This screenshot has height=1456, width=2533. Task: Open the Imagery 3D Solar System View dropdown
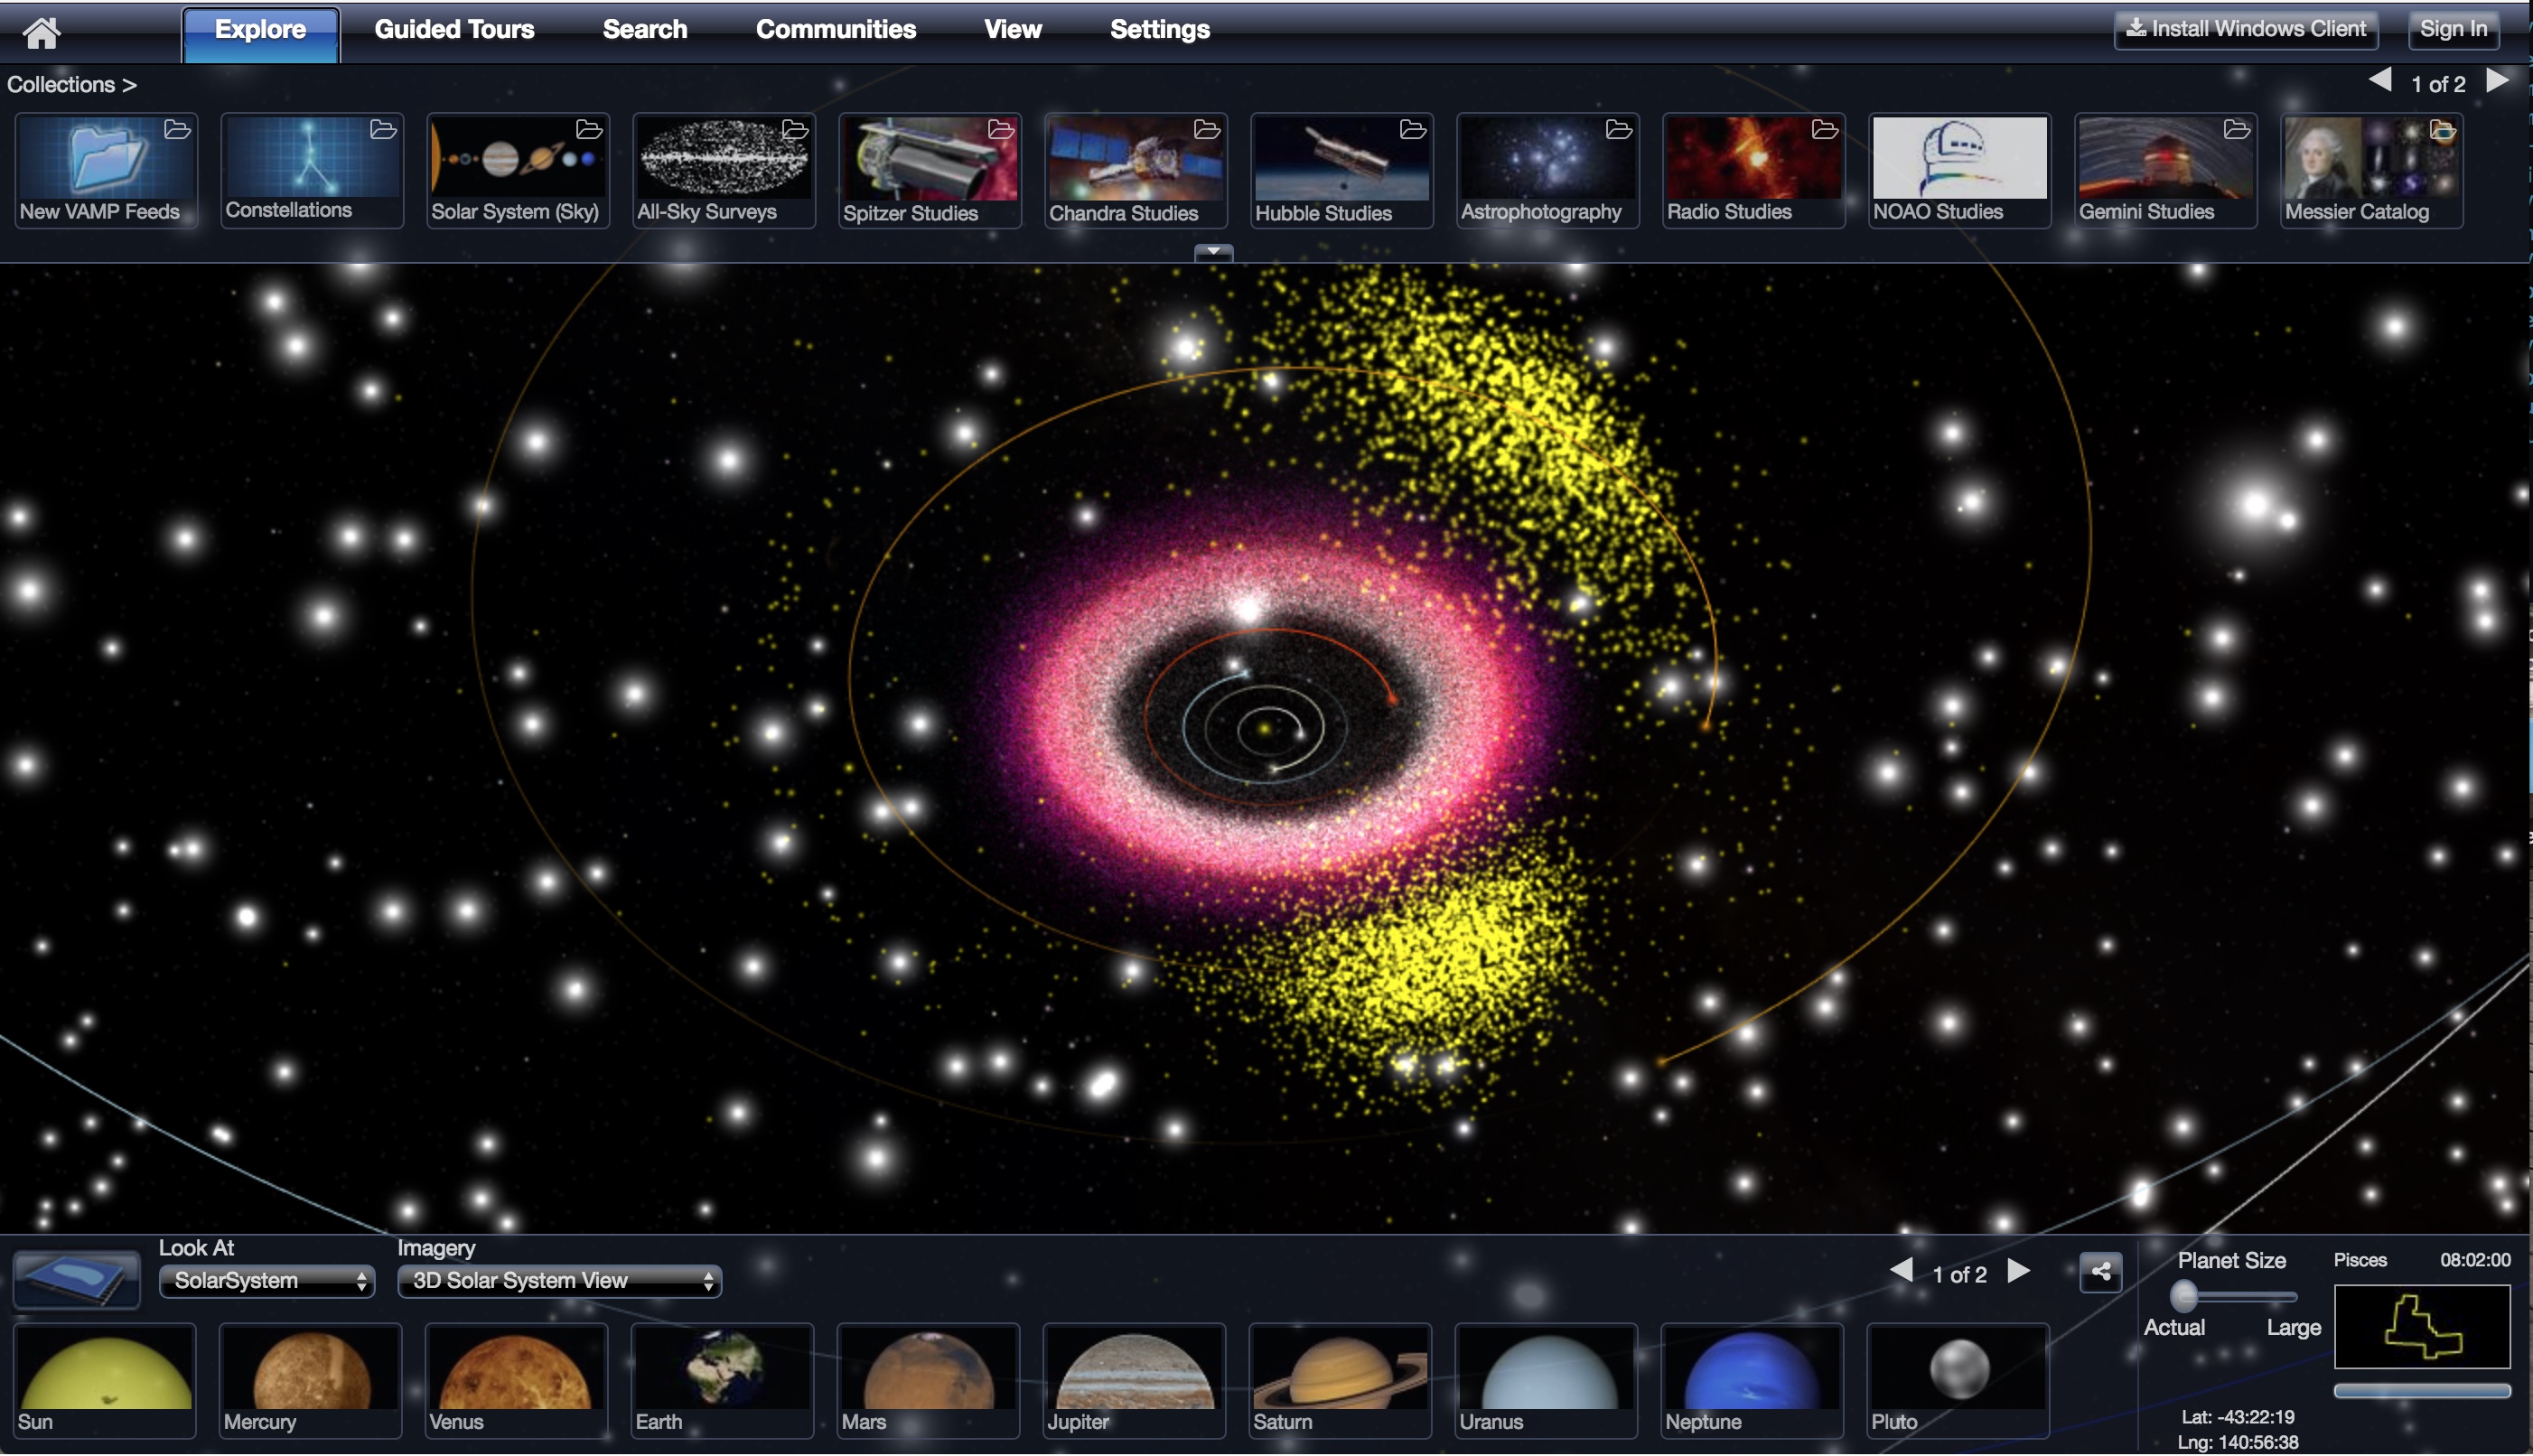click(x=560, y=1281)
